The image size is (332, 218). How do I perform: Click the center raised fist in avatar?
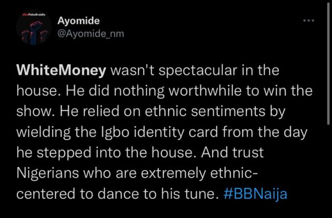[33, 32]
